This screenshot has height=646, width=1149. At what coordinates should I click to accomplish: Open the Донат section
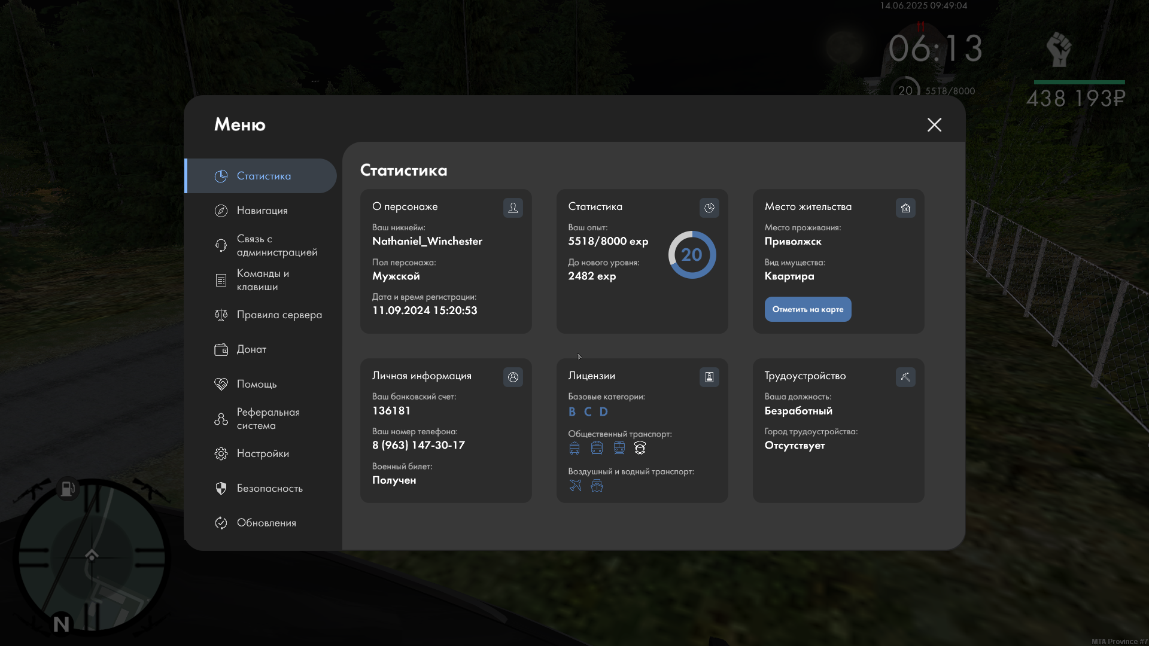coord(261,349)
